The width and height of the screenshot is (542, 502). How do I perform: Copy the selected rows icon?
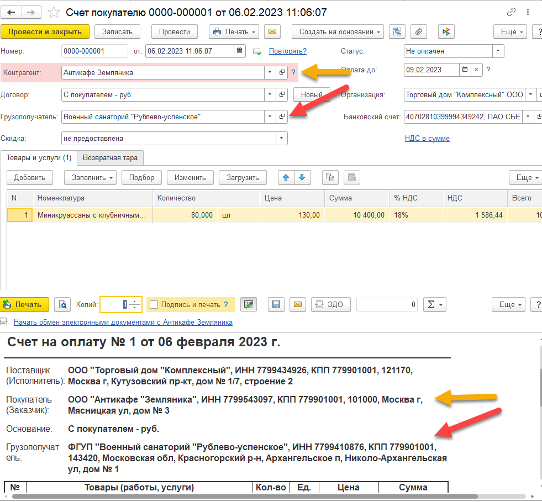tap(330, 178)
